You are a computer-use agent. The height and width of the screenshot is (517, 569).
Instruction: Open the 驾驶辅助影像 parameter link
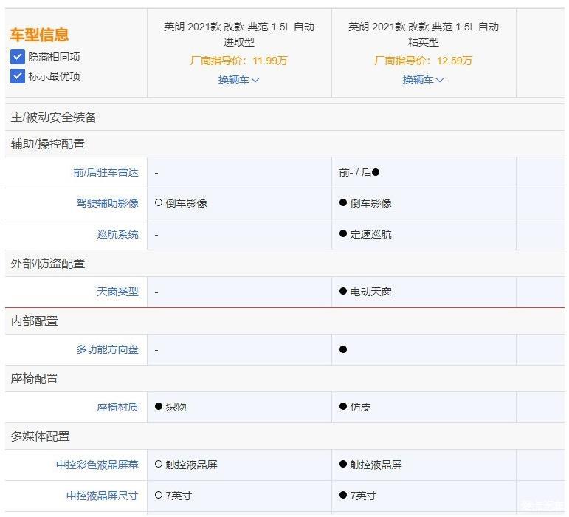[x=108, y=203]
